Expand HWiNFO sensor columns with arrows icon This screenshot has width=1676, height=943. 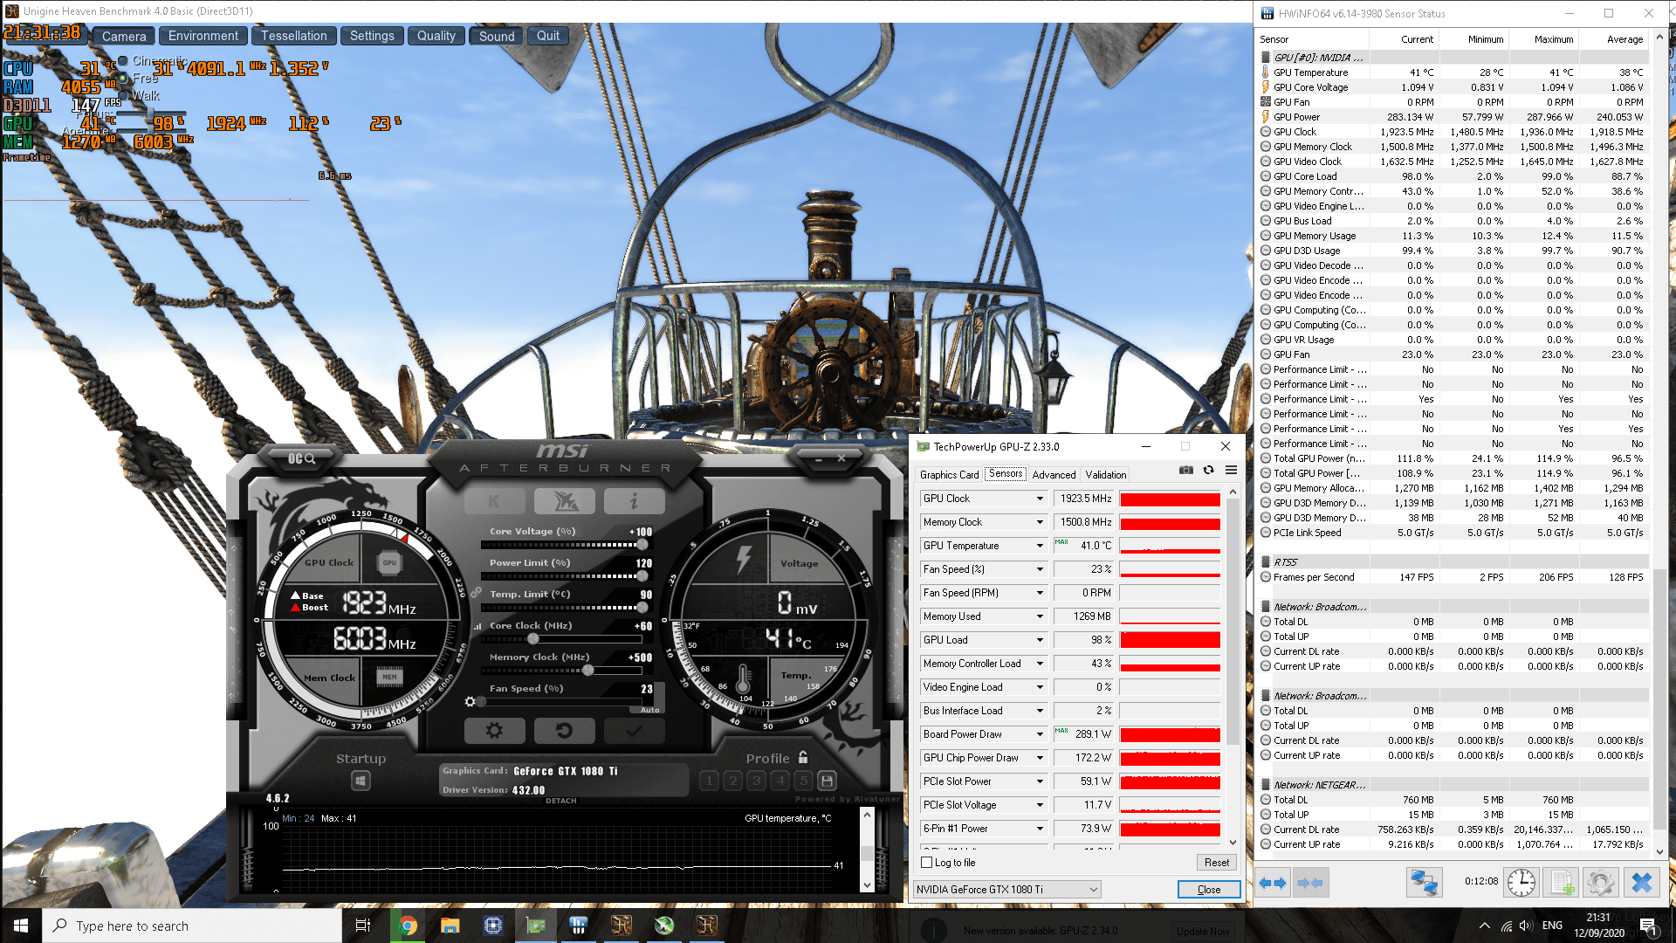point(1273,883)
